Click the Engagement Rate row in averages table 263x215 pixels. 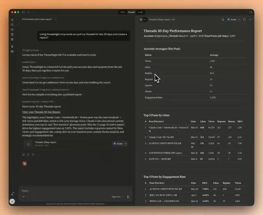[x=194, y=98]
